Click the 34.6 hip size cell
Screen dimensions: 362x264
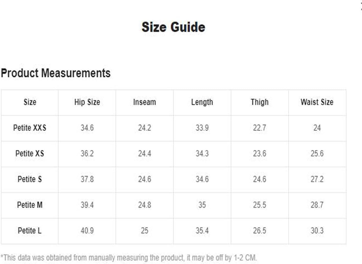click(x=87, y=128)
